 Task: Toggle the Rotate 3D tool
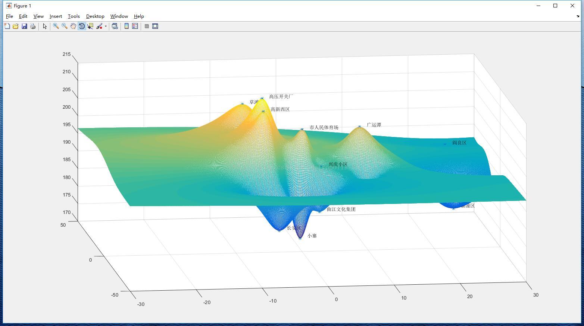tap(82, 26)
